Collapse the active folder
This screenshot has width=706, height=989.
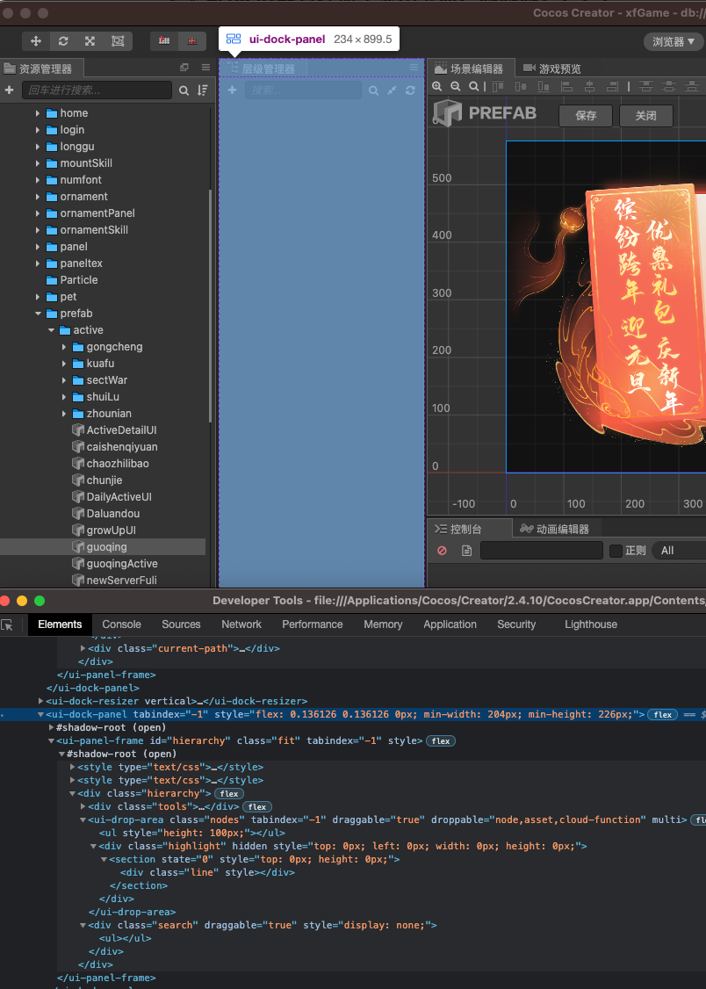click(51, 330)
